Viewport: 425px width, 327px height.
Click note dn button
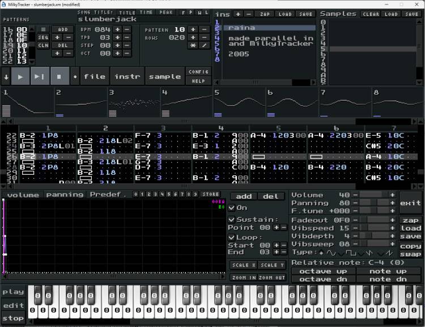click(x=388, y=279)
